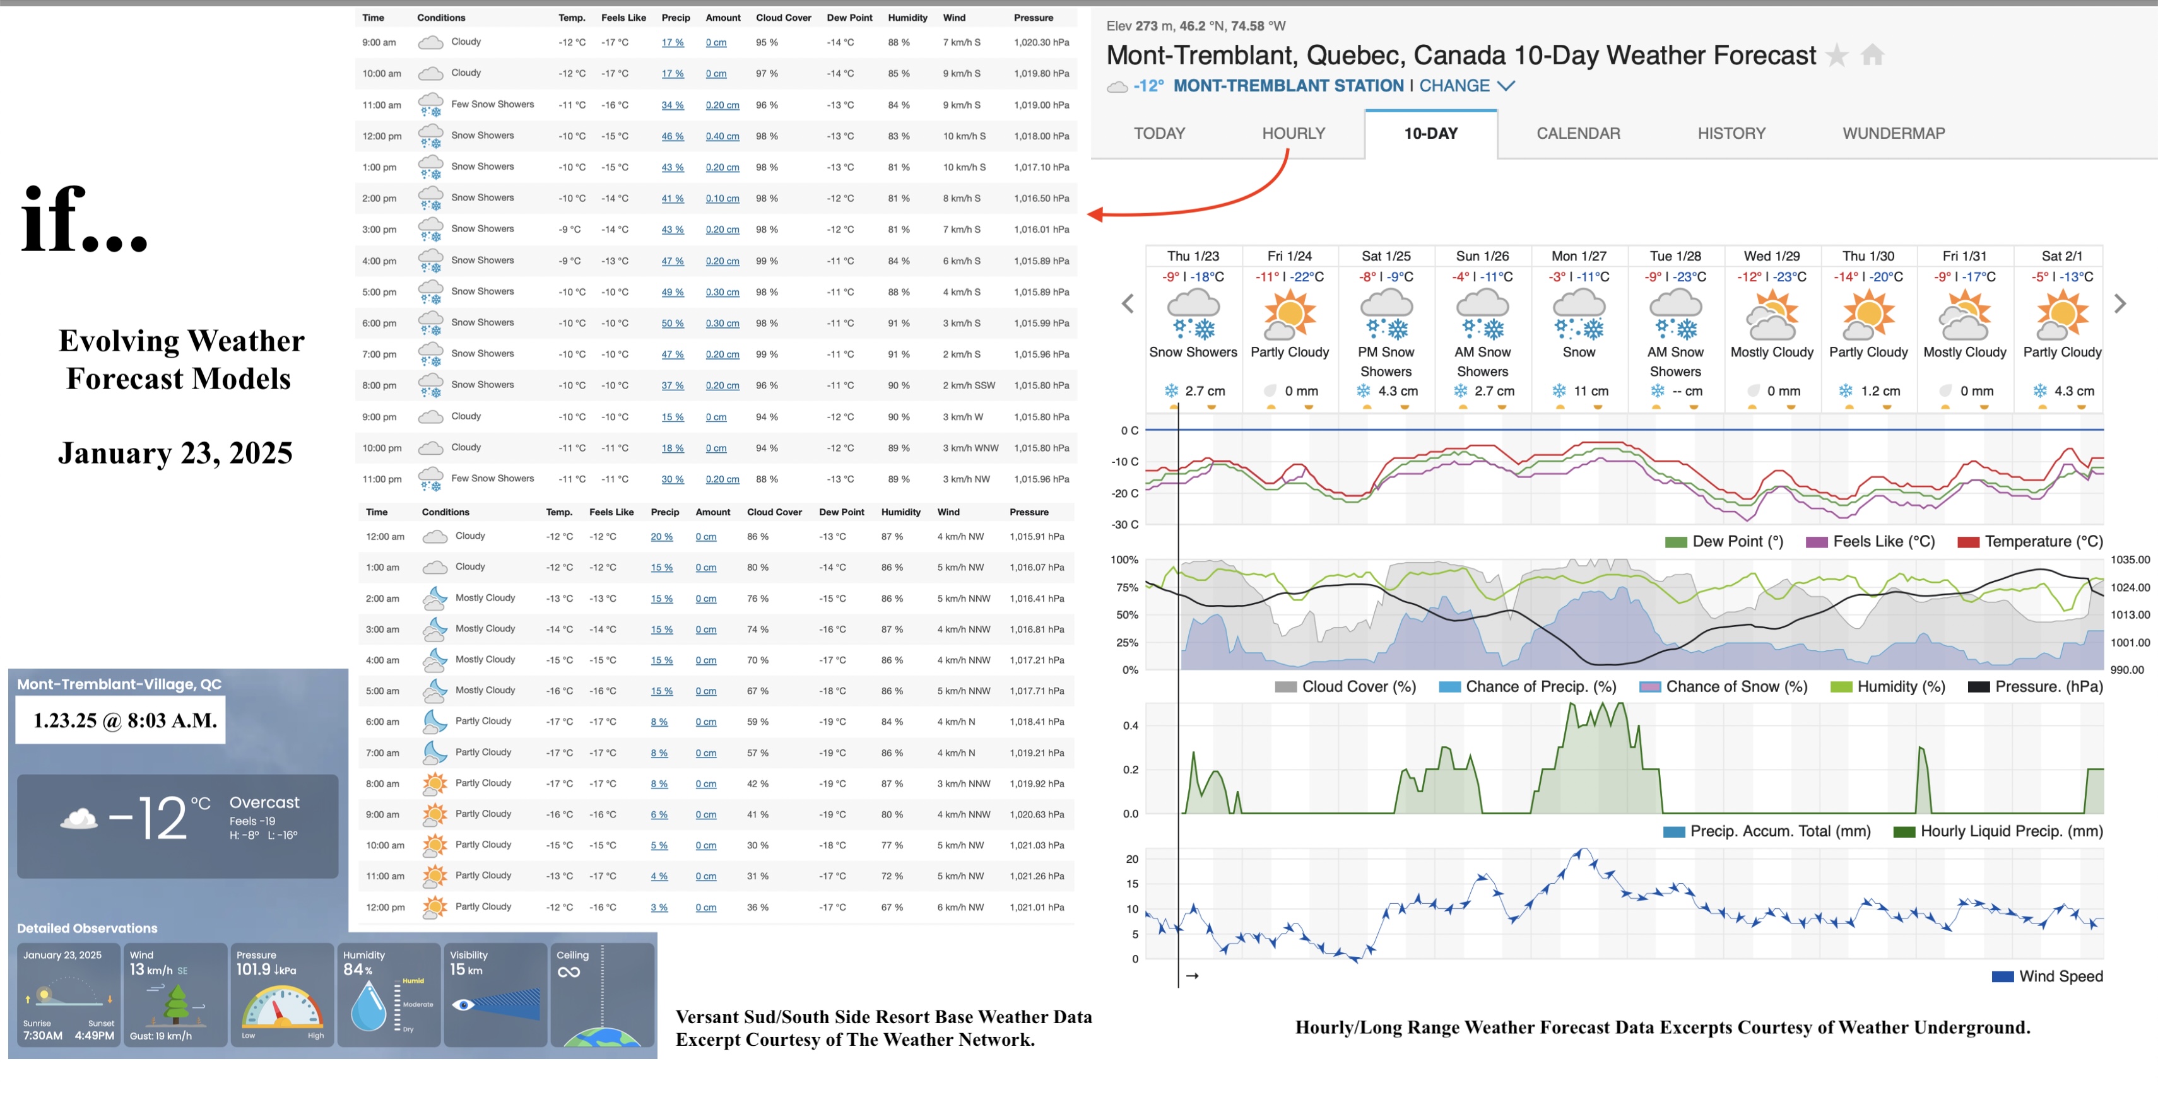Click the Humidity 84 % card

point(389,995)
